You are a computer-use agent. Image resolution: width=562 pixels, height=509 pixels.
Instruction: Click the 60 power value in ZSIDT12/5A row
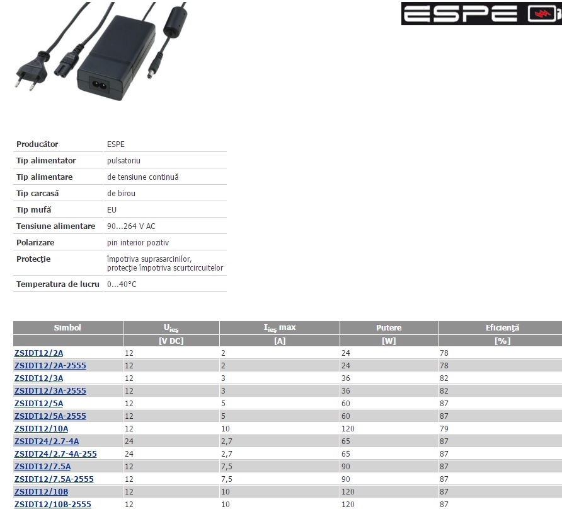346,404
